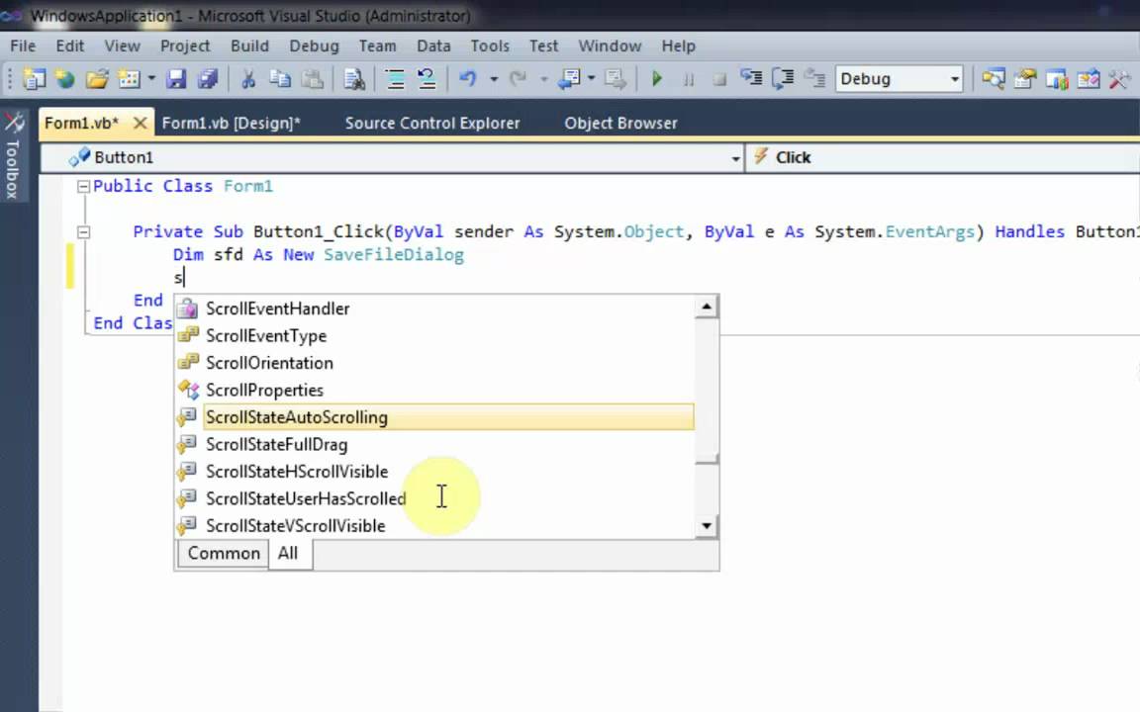
Task: Open the Help menu
Action: [x=678, y=45]
